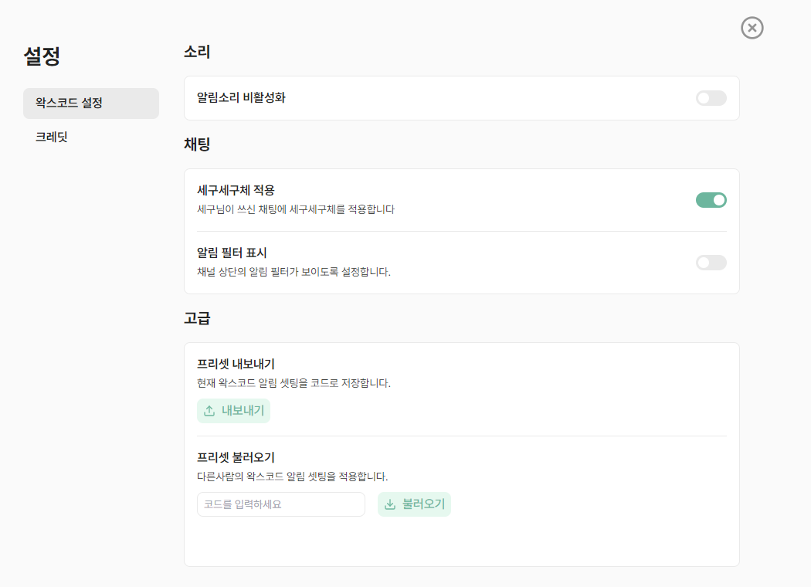Click the 소리 section heading

pos(197,52)
